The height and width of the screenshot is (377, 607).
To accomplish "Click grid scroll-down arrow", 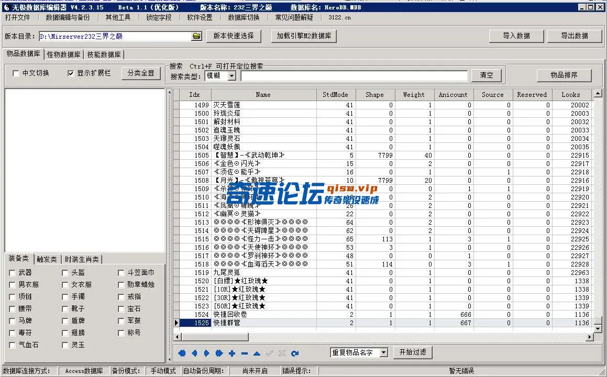I will tap(598, 329).
